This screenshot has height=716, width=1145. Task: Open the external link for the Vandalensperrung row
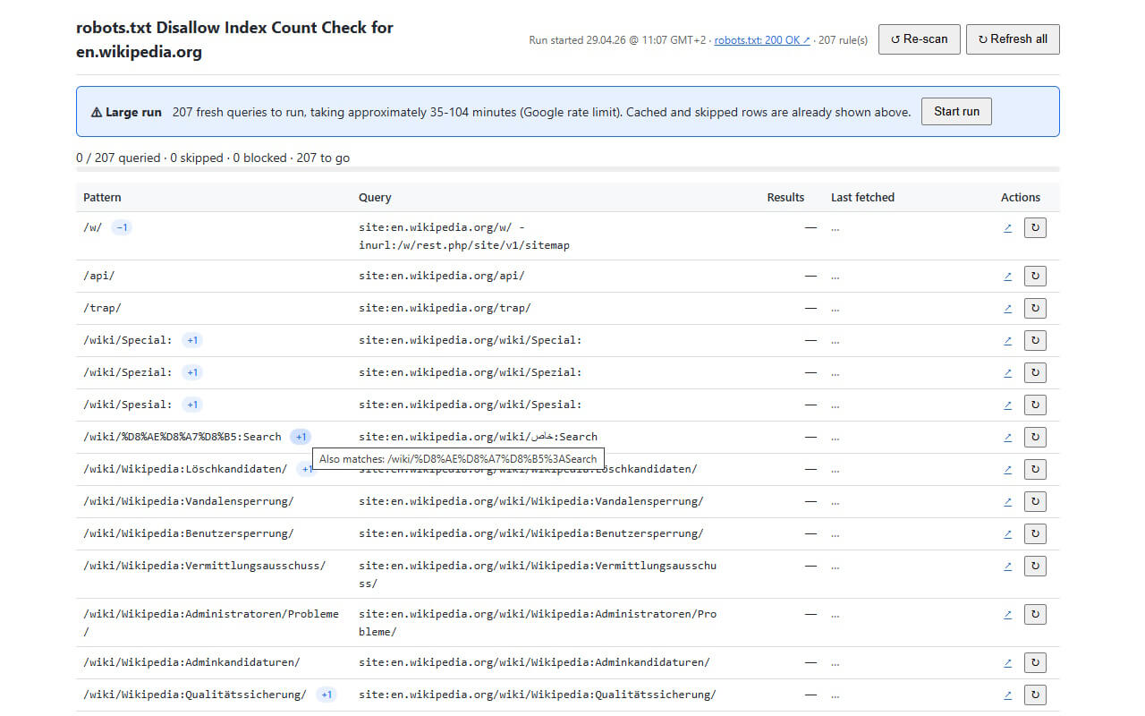coord(1008,501)
